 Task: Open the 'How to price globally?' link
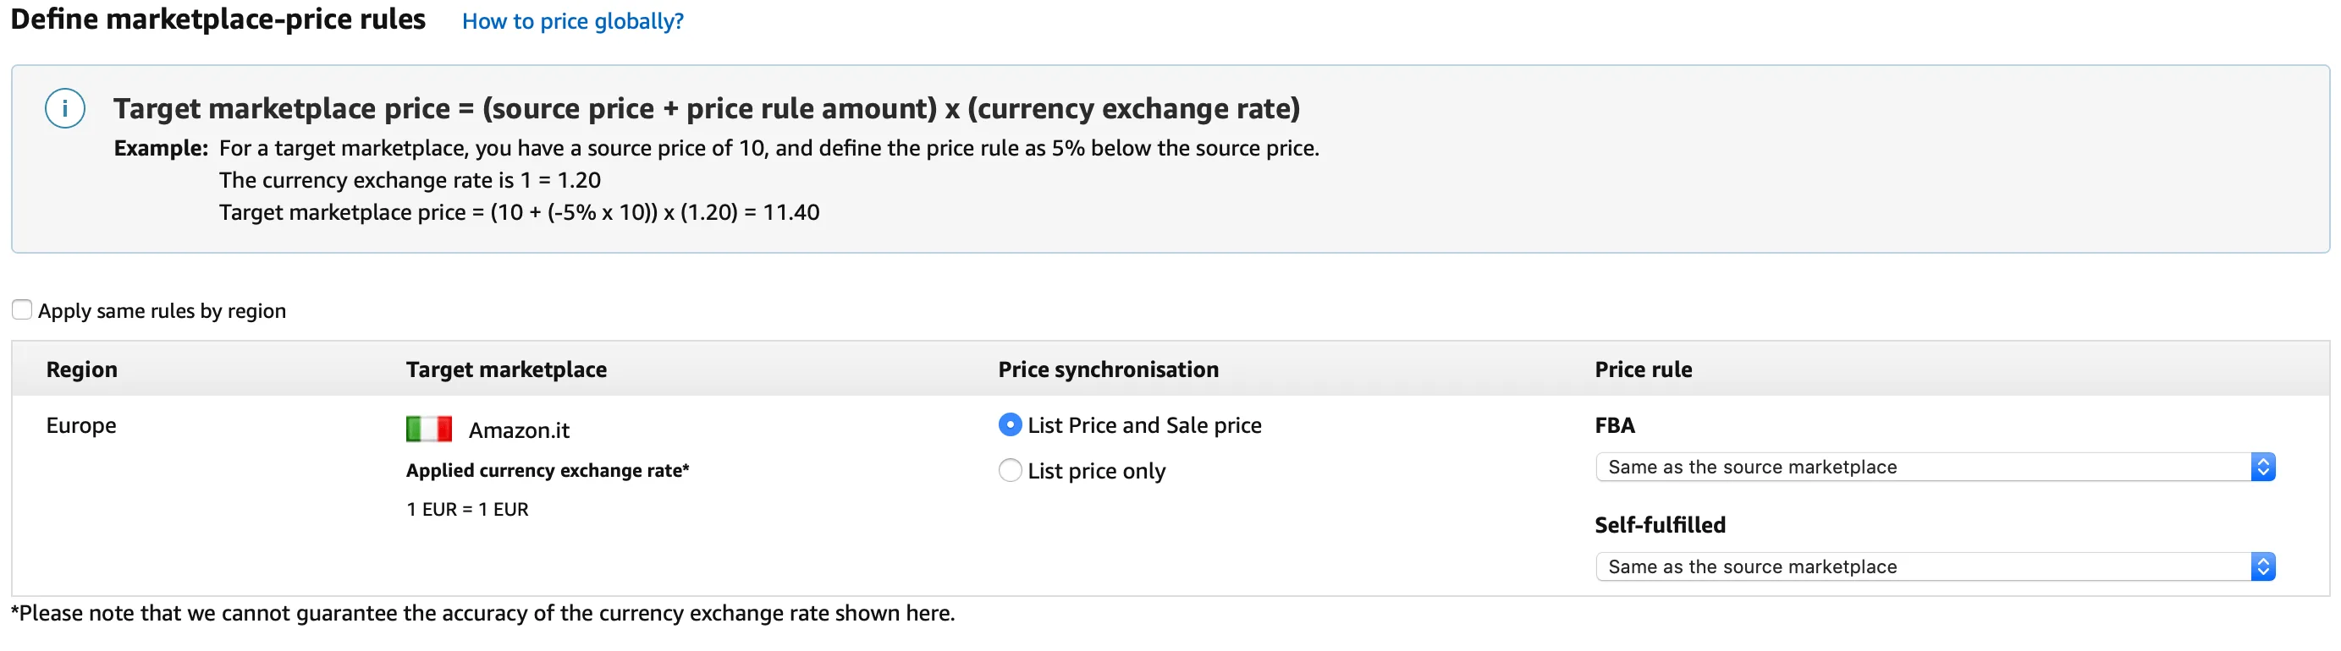pos(572,21)
